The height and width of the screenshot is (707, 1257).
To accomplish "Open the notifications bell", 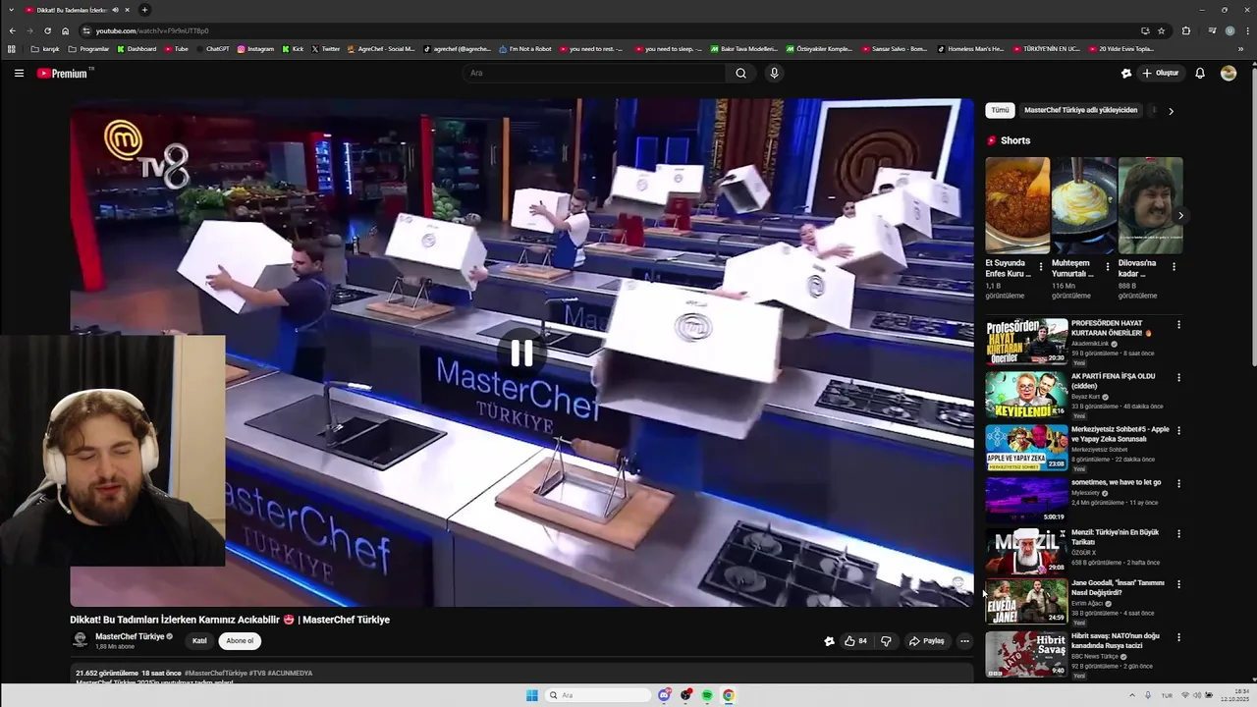I will (1200, 73).
